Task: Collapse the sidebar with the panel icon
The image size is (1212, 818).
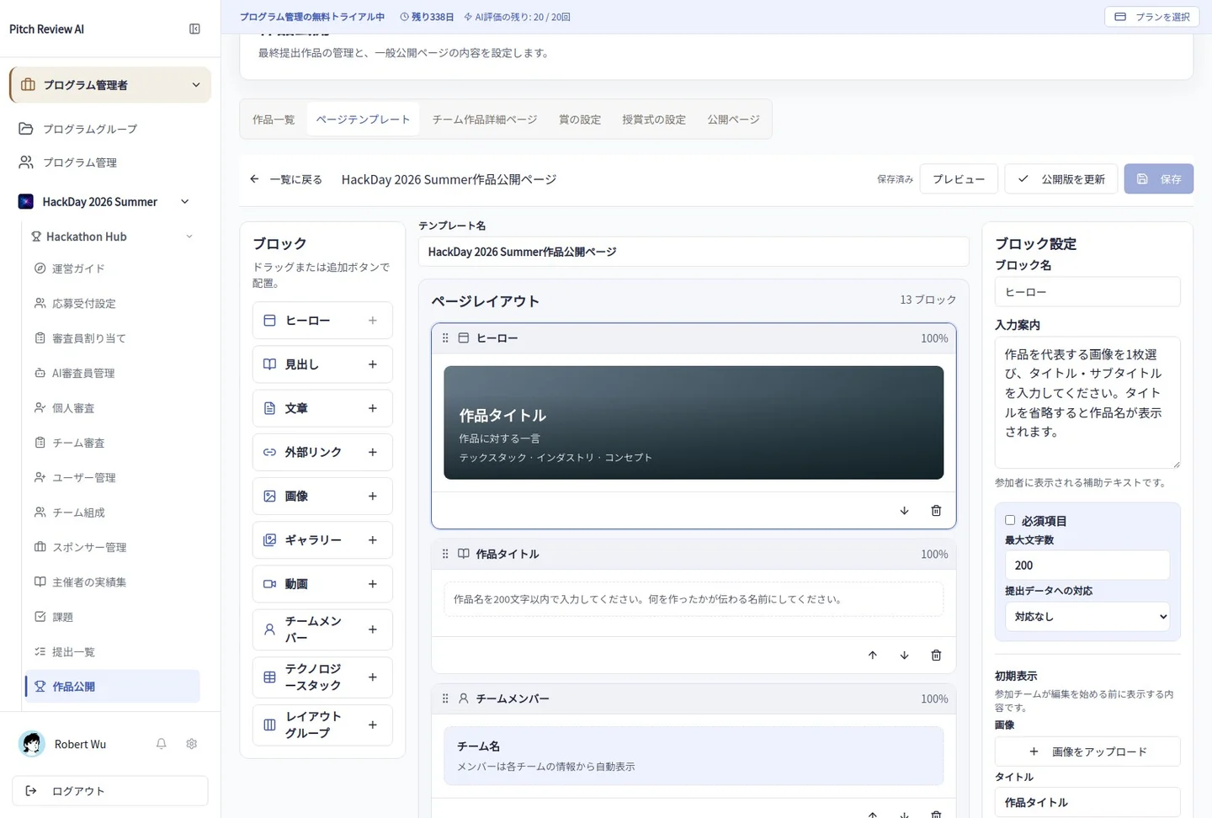Action: coord(194,29)
